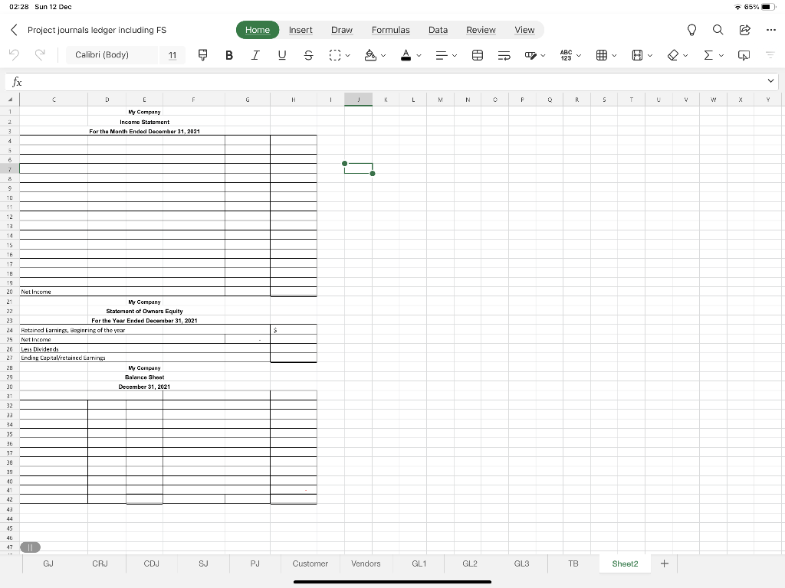
Task: Expand the alignment dropdown arrow
Action: point(455,55)
